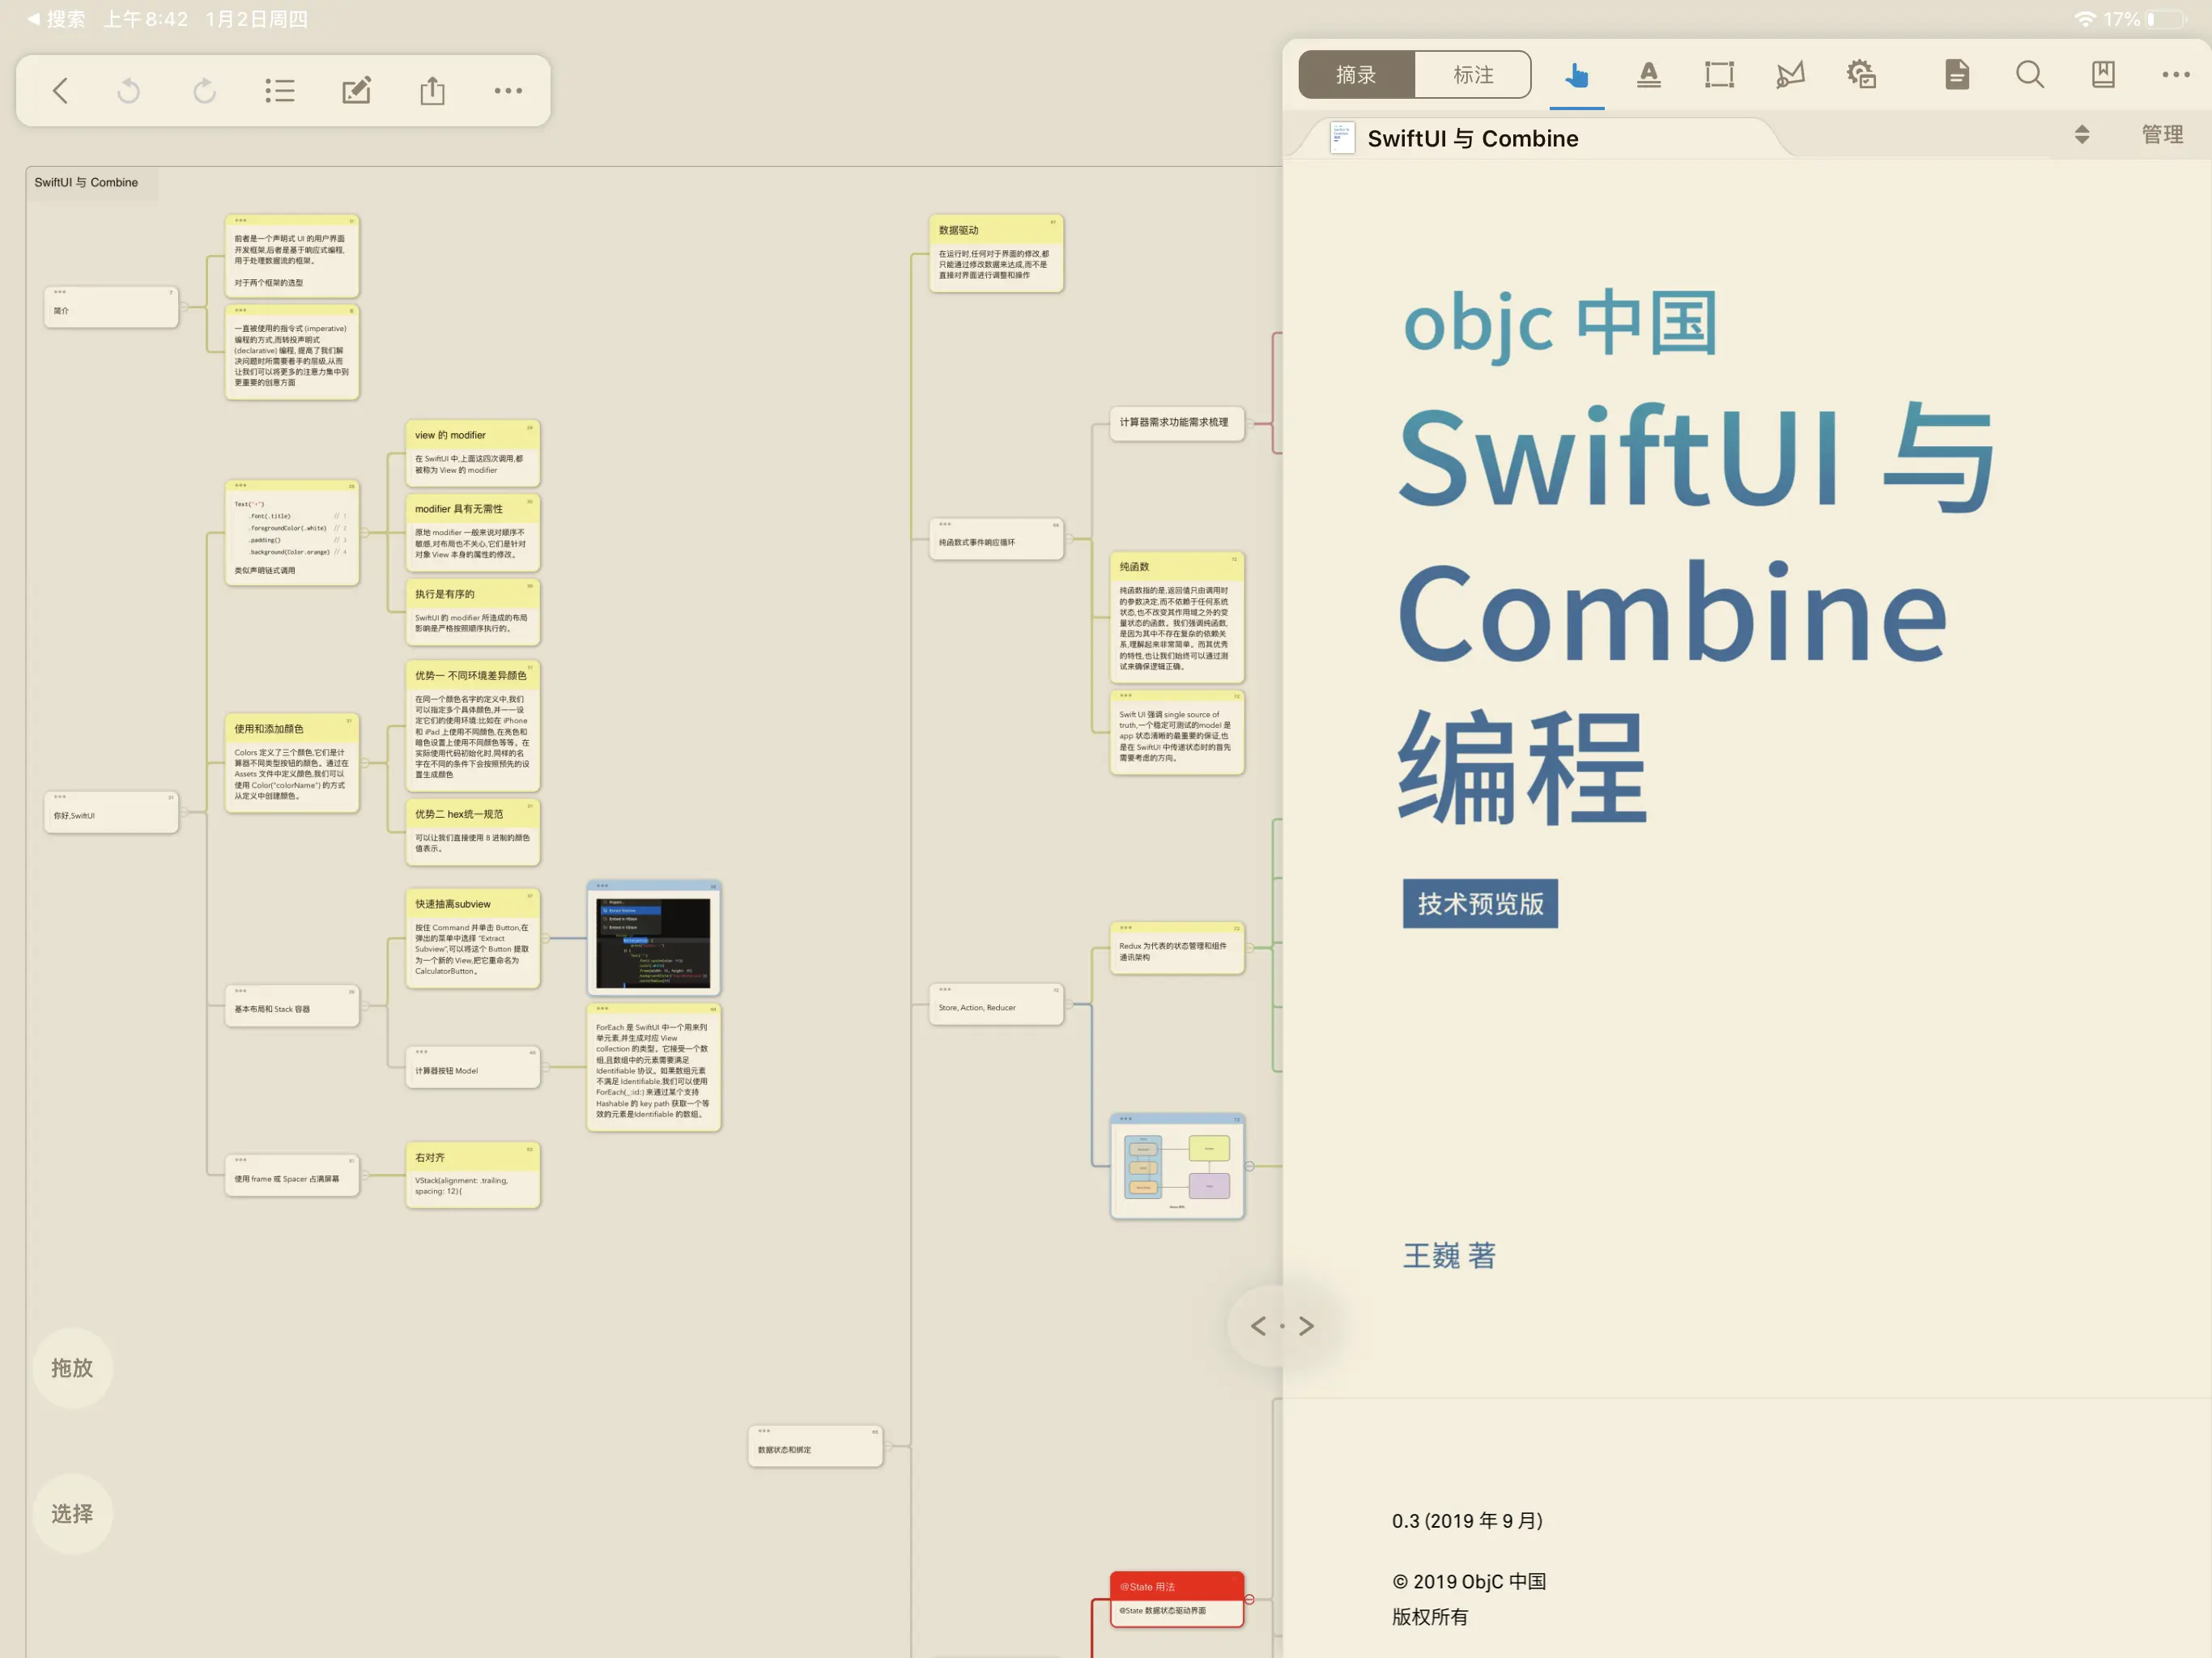This screenshot has height=1658, width=2212.
Task: Collapse the Store, Action, Reducer branch circle
Action: [1069, 1004]
